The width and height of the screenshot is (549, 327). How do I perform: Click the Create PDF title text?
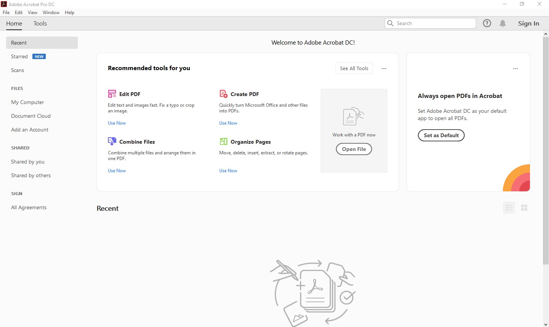245,94
